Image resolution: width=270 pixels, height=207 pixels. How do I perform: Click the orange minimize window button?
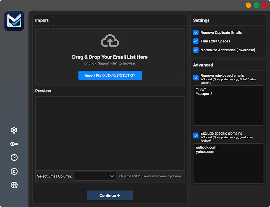tap(248, 5)
